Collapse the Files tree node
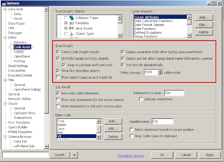 point(5,80)
